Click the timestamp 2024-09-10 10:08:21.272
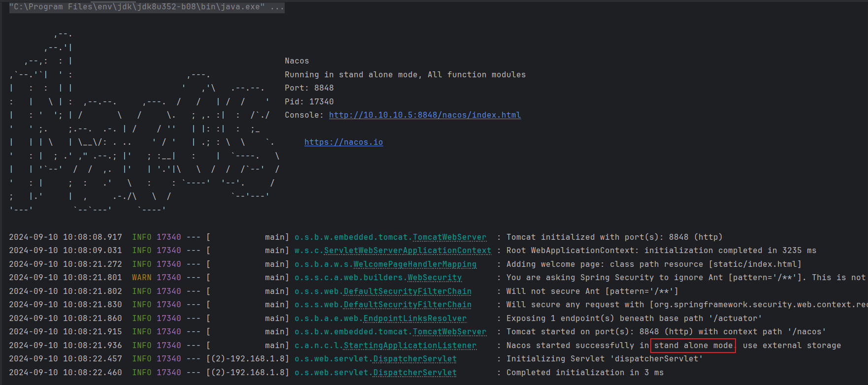Screen dimensions: 868x385 click(65, 264)
